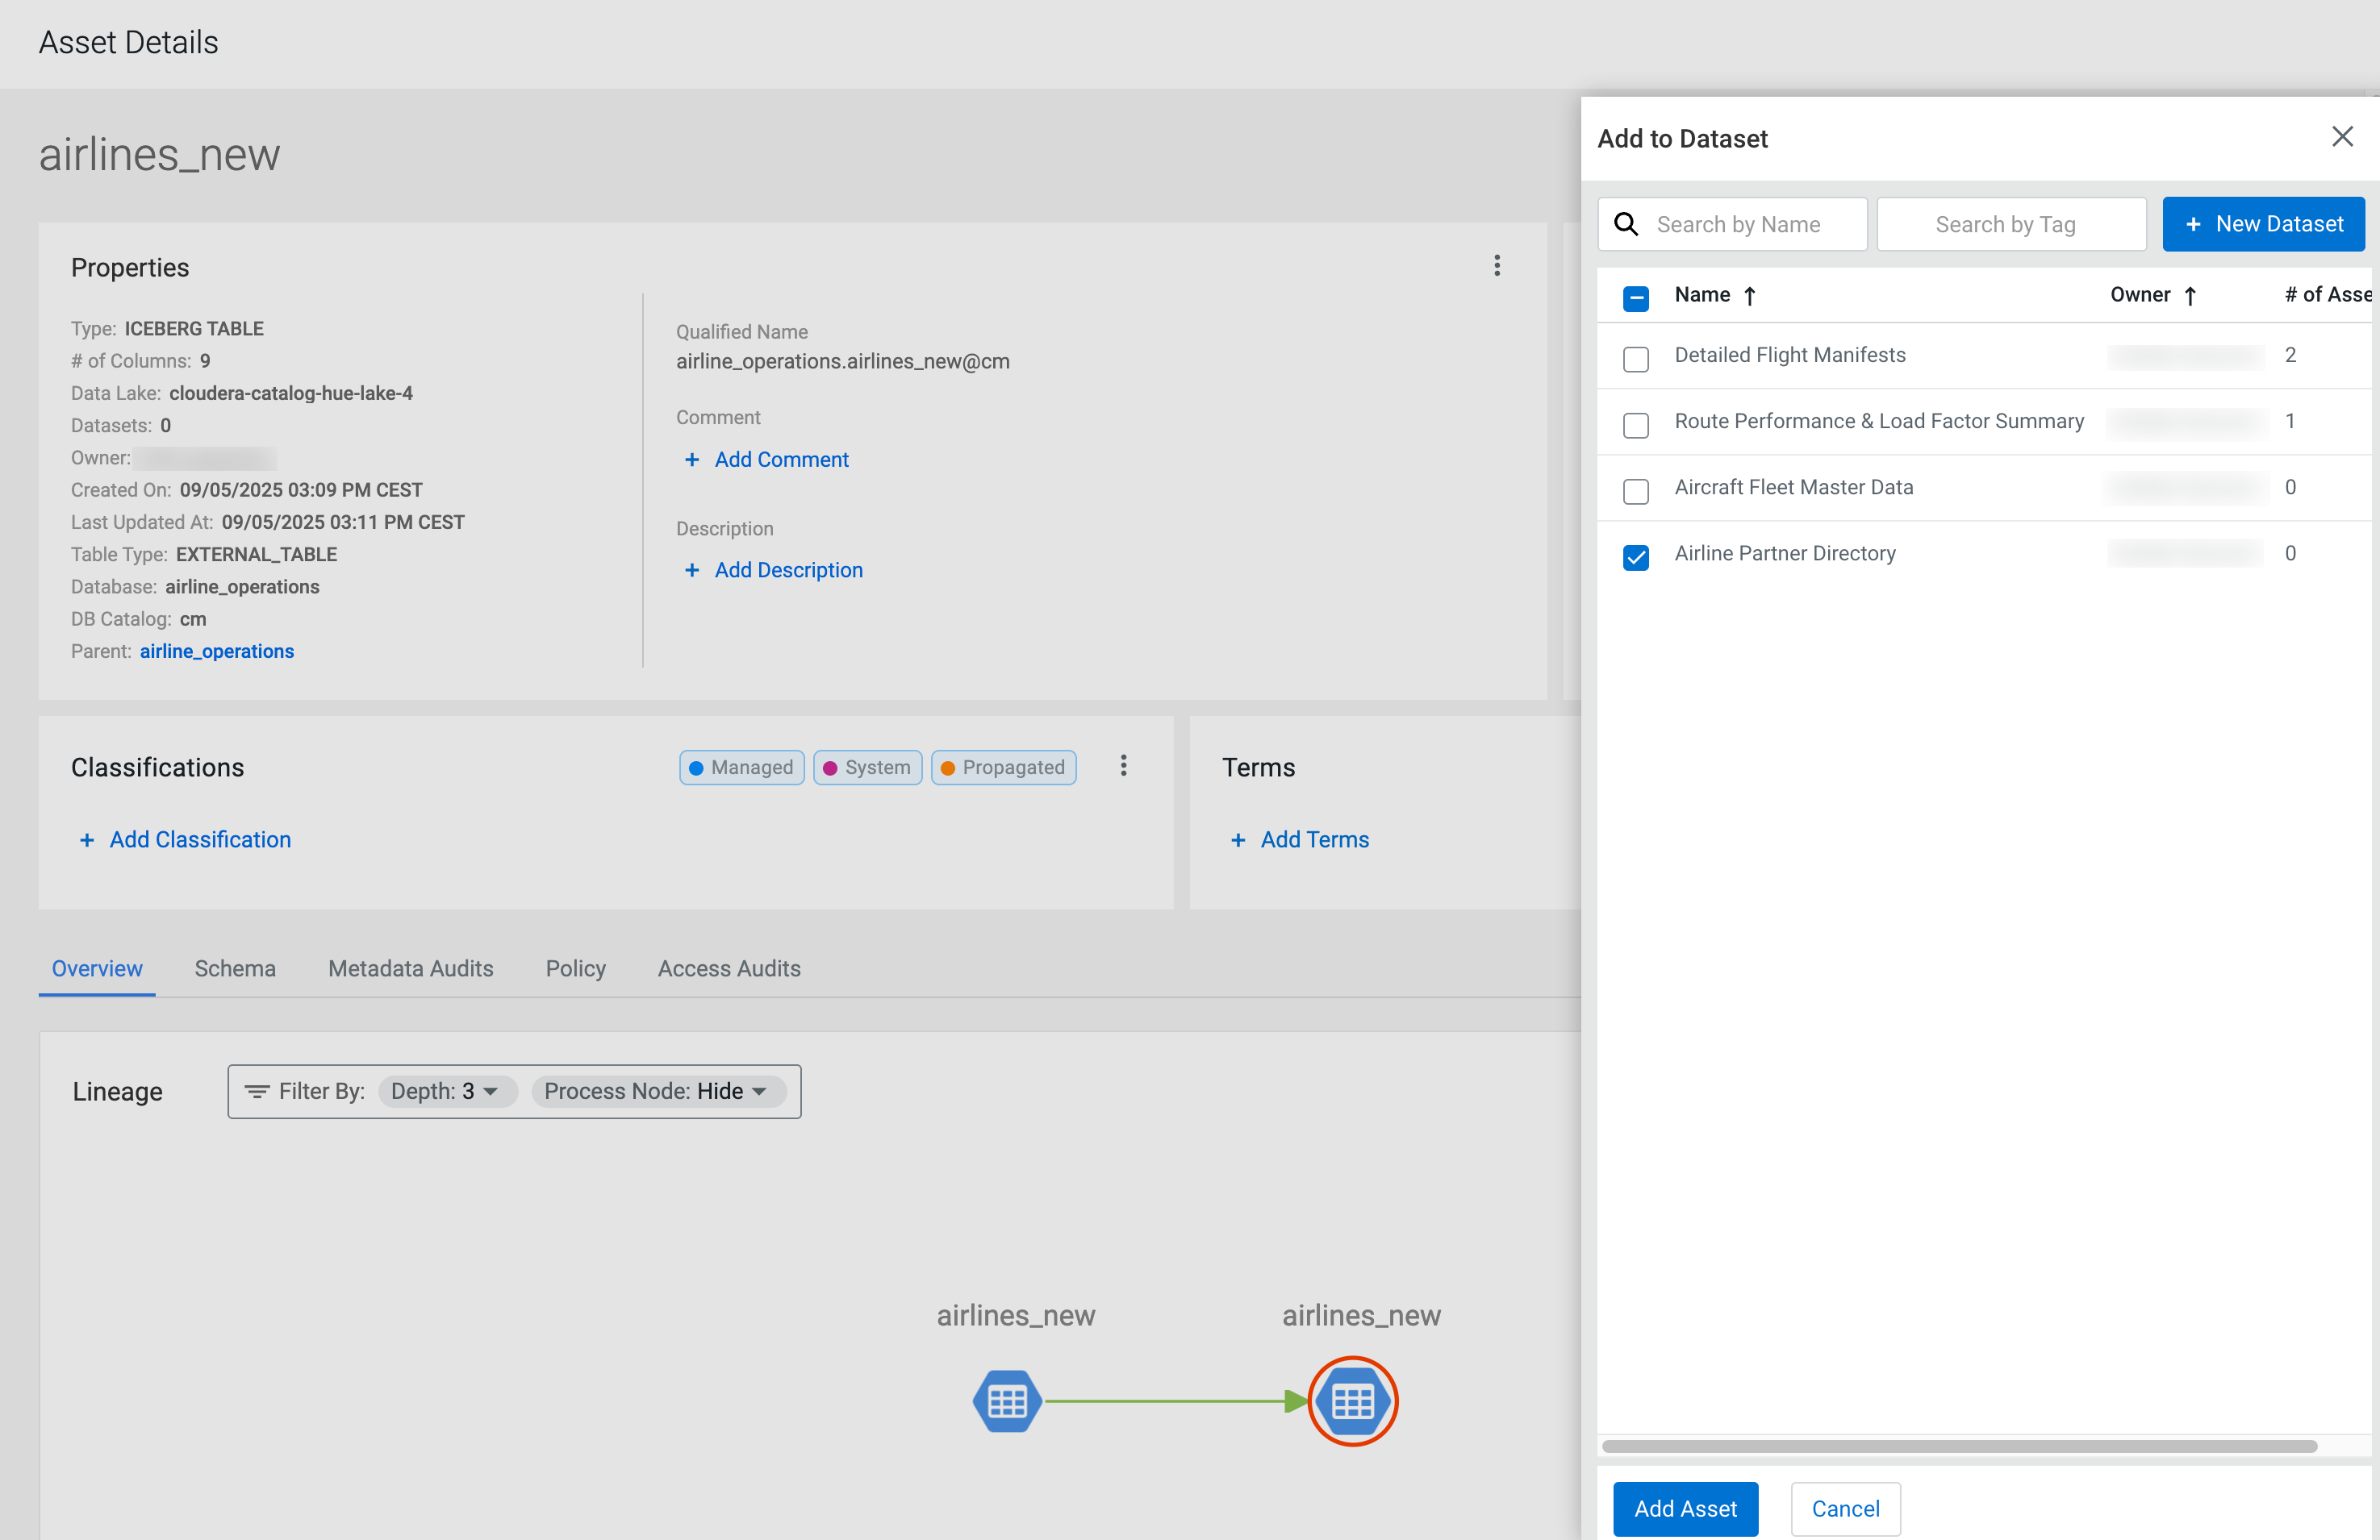Click the lineage filter icon
The image size is (2380, 1540).
(x=257, y=1091)
